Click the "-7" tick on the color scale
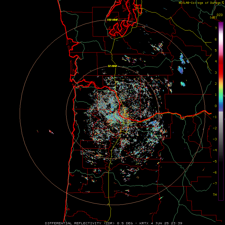Viewport: 225px width, 225px height. coord(215,183)
